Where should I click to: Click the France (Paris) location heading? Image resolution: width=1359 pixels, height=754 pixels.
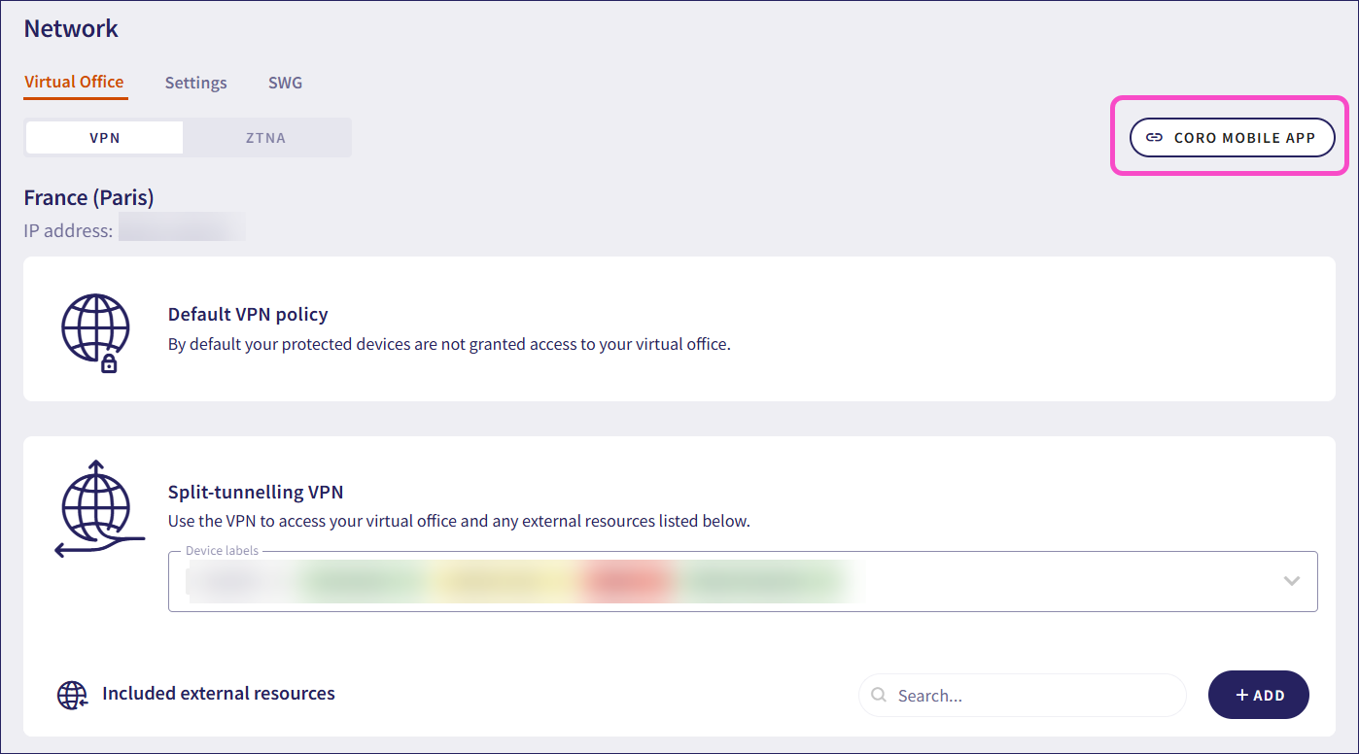pyautogui.click(x=88, y=198)
